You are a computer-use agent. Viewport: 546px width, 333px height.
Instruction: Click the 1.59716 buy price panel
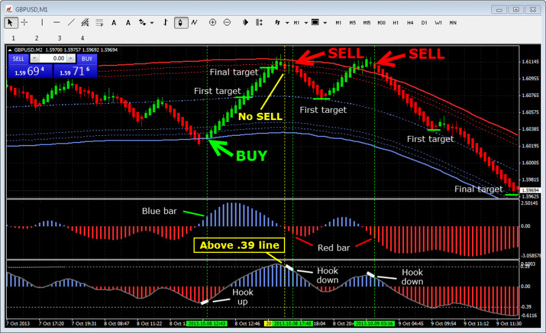tap(75, 72)
